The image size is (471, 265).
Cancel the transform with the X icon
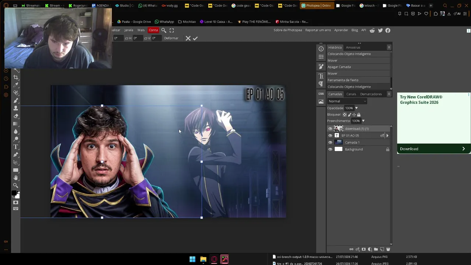[x=188, y=38]
